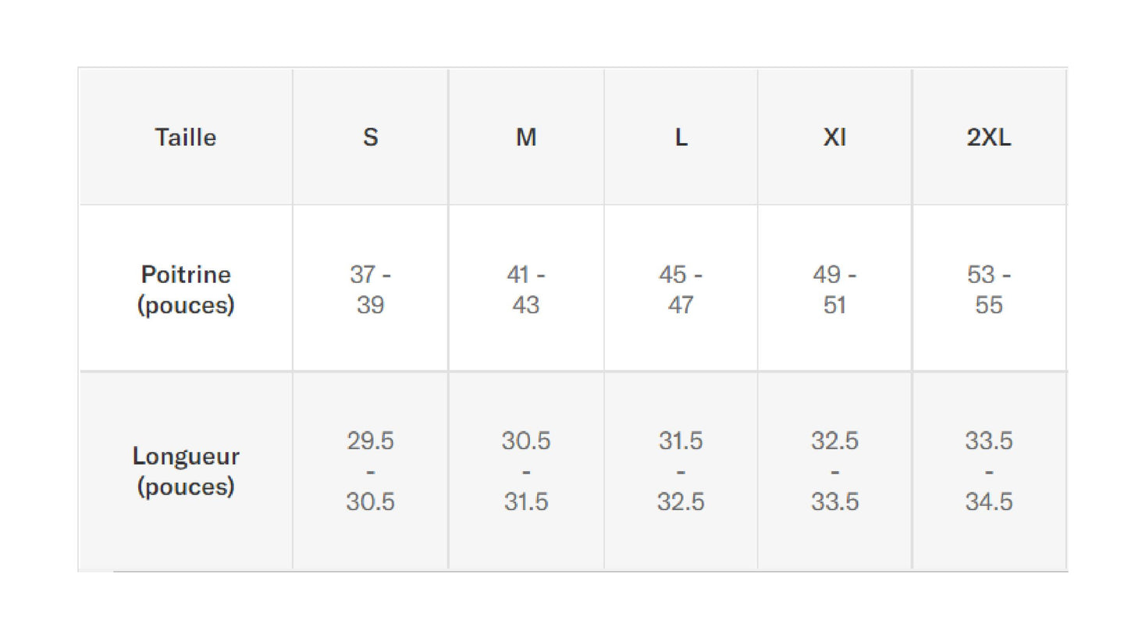The height and width of the screenshot is (635, 1128).
Task: Click length cell 29.5 - 30.5 for S
Action: pyautogui.click(x=370, y=471)
